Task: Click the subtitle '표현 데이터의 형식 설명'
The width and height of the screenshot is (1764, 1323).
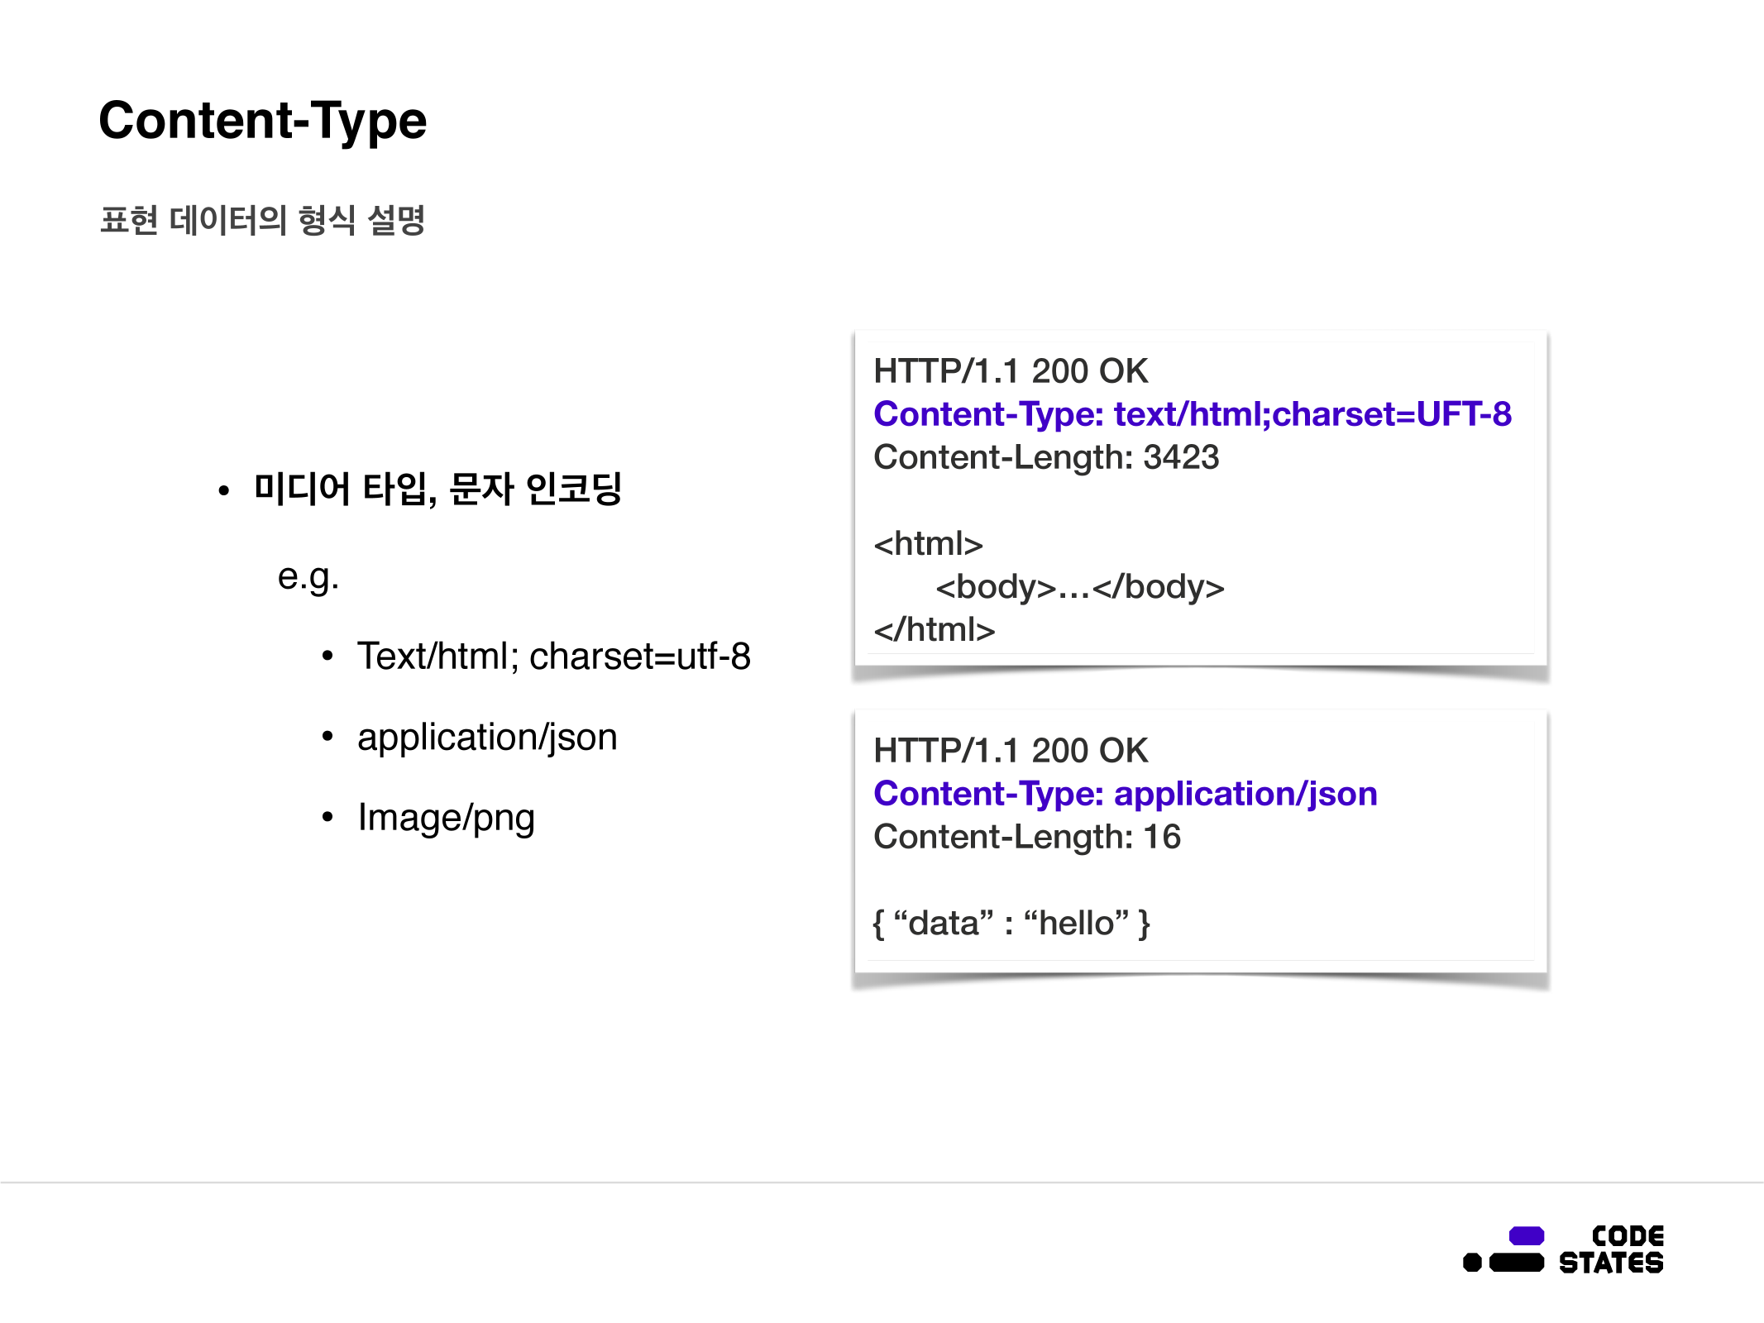Action: (262, 220)
